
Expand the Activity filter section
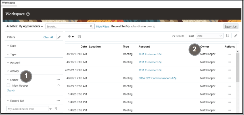point(8,71)
